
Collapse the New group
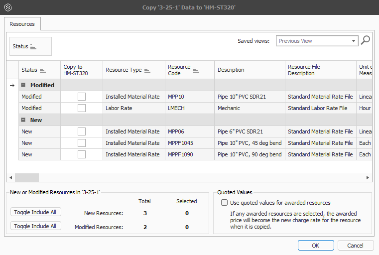[23, 120]
